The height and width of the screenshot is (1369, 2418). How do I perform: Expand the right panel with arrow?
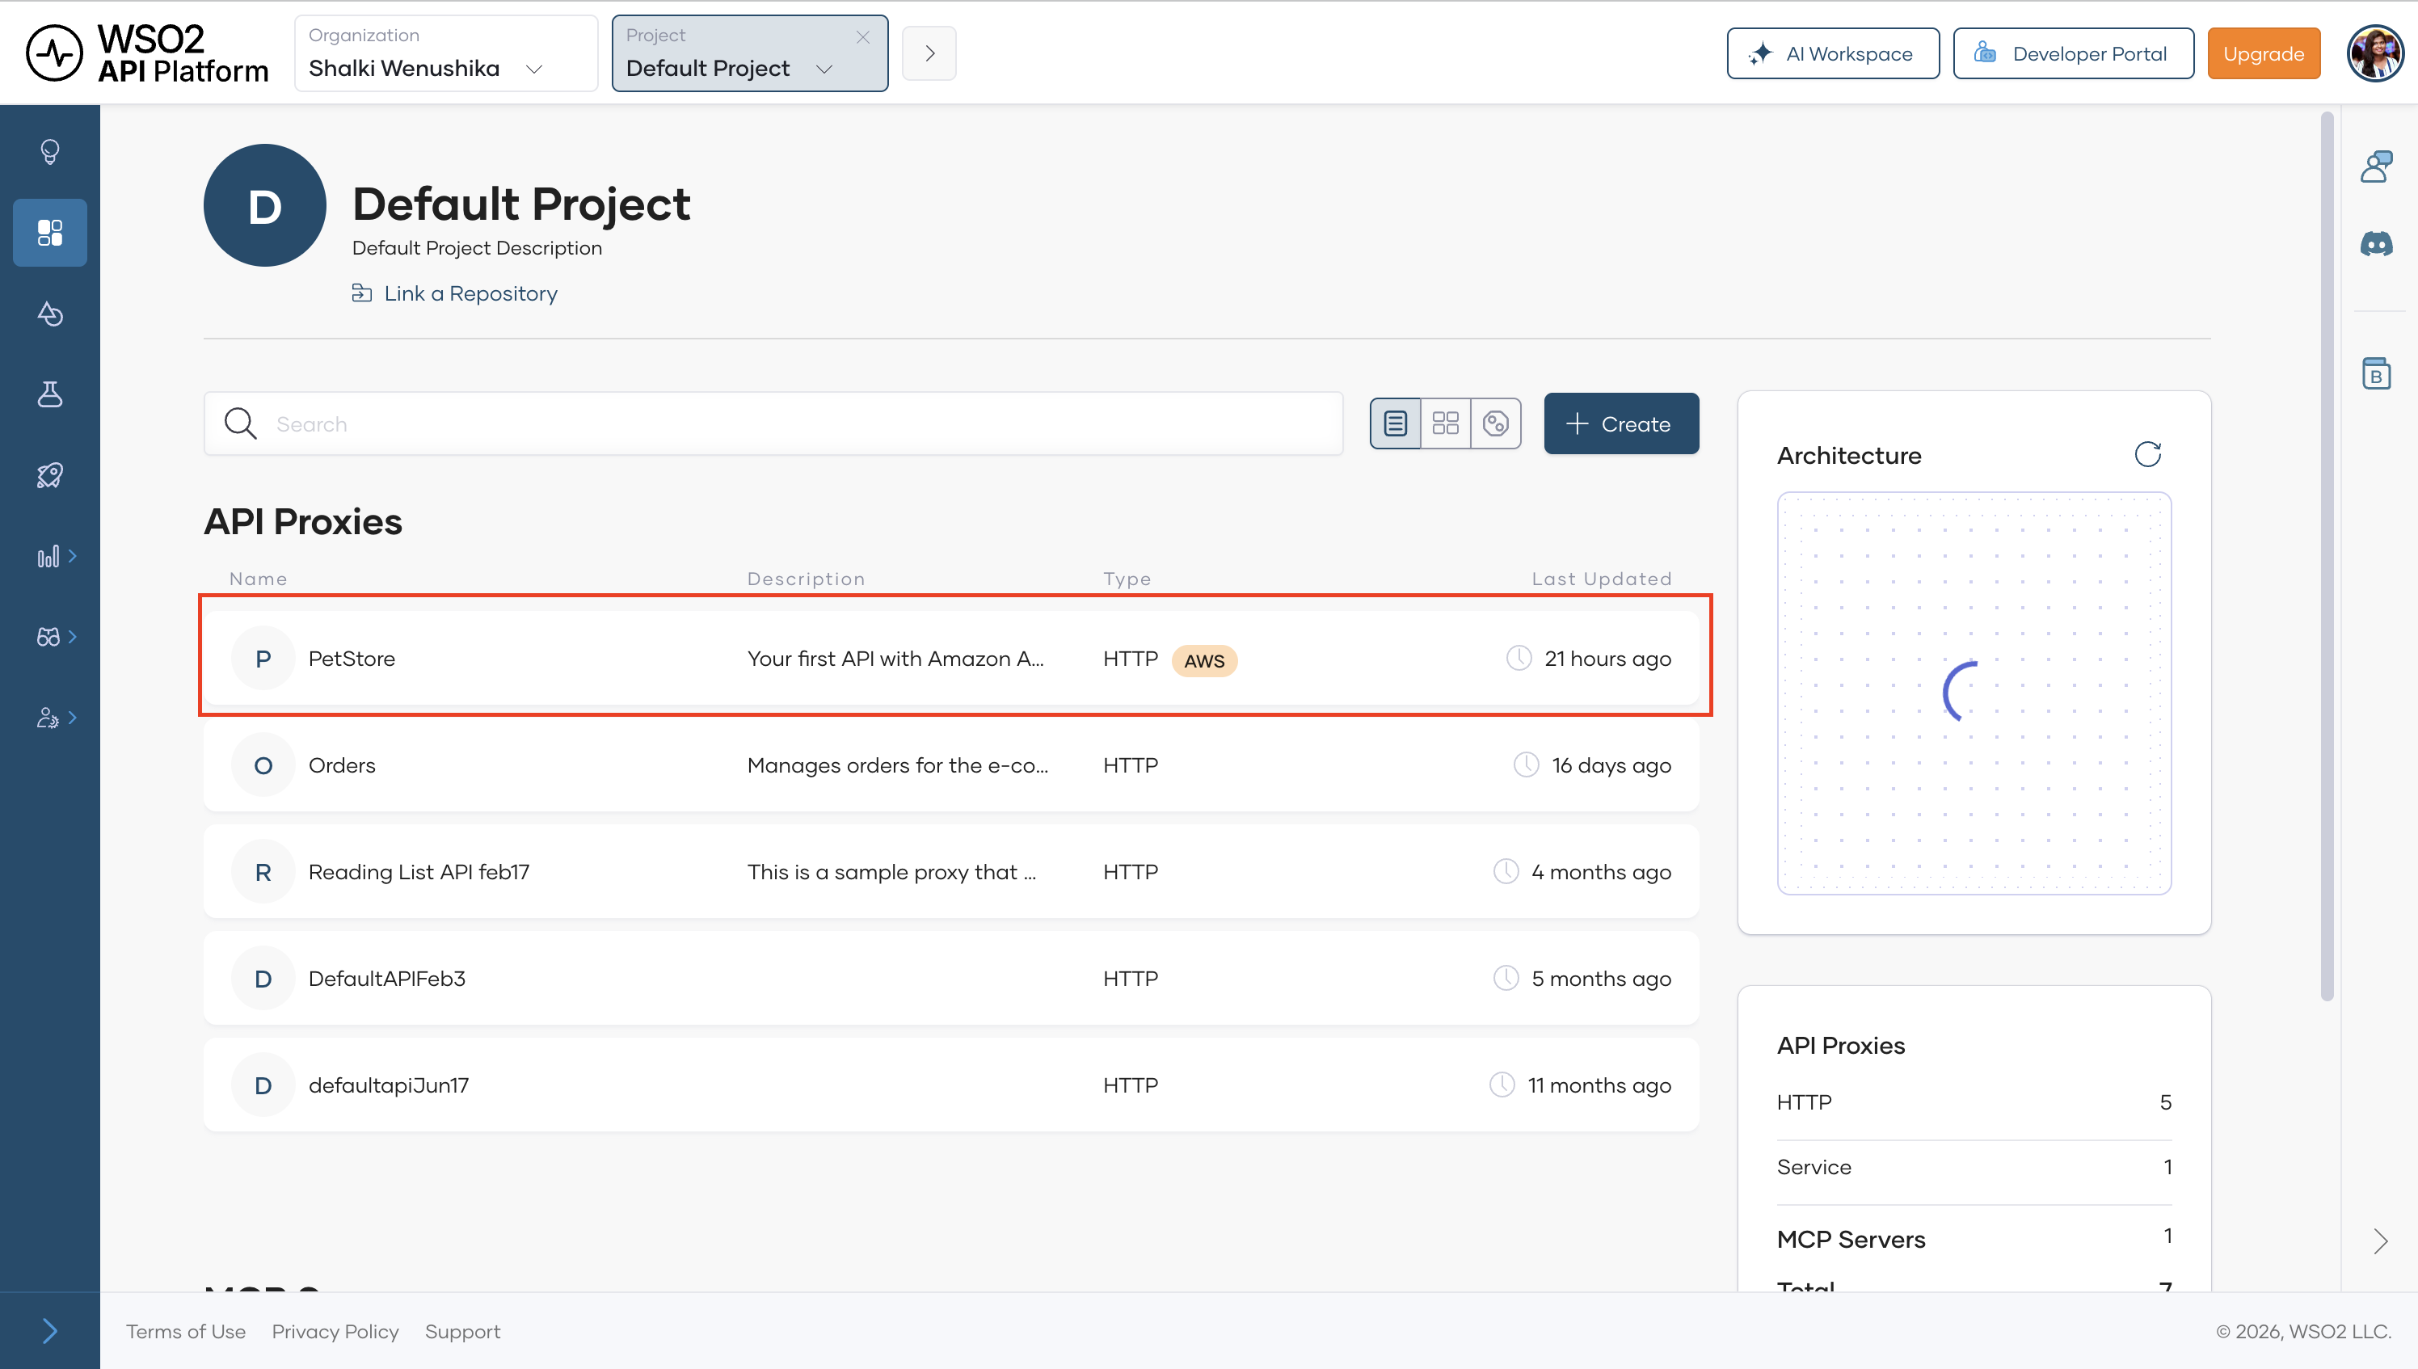click(x=2379, y=1241)
